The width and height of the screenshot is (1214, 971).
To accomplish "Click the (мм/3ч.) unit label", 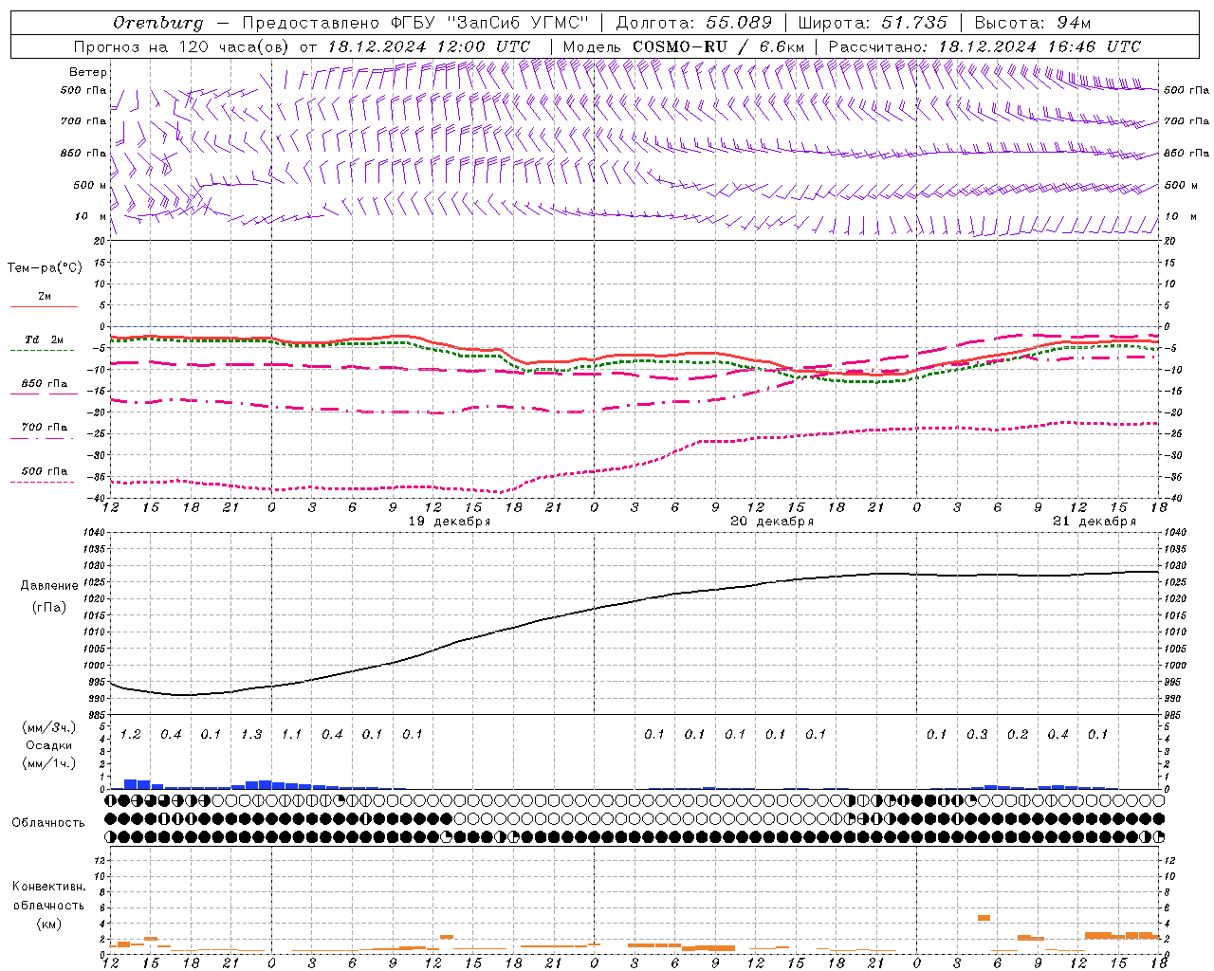I will pos(49,727).
